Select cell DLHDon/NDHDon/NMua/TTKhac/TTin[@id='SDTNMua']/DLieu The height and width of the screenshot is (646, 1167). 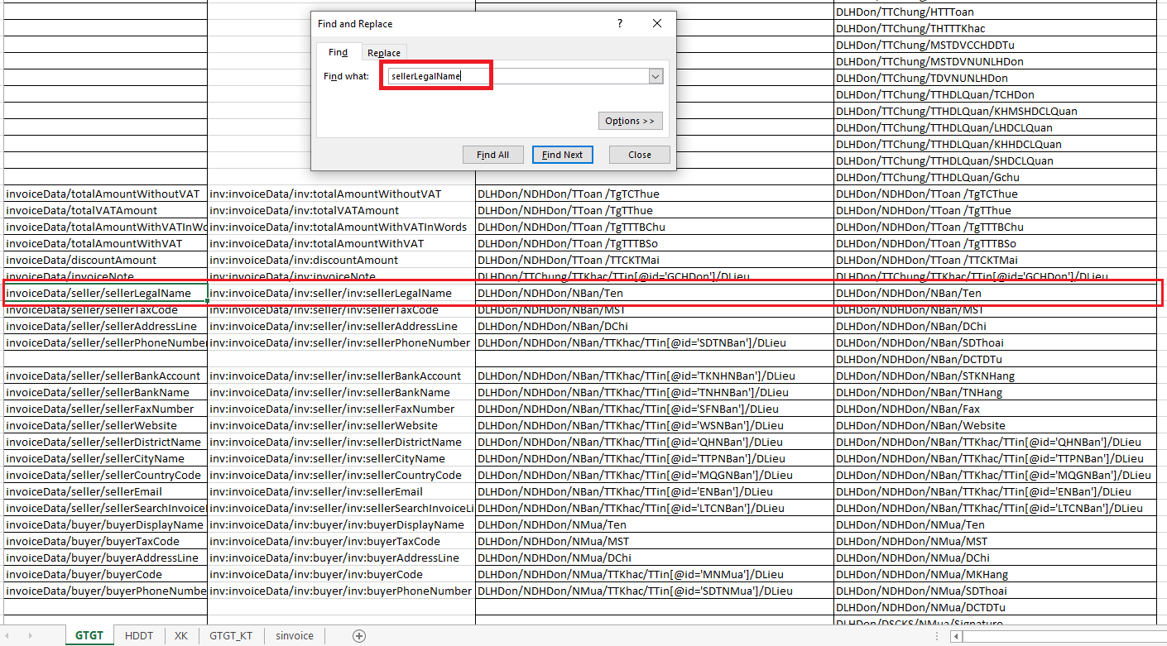click(x=655, y=591)
